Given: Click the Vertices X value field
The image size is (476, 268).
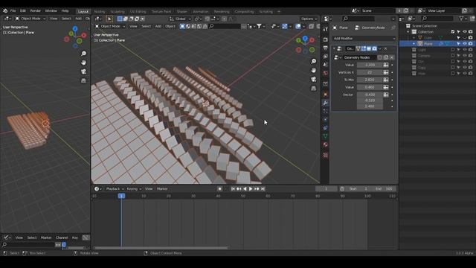Looking at the screenshot, I should coord(370,72).
